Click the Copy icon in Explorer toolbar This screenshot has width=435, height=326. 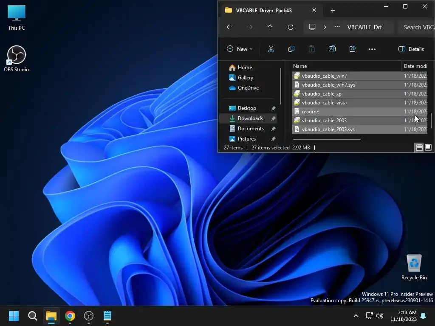point(291,49)
